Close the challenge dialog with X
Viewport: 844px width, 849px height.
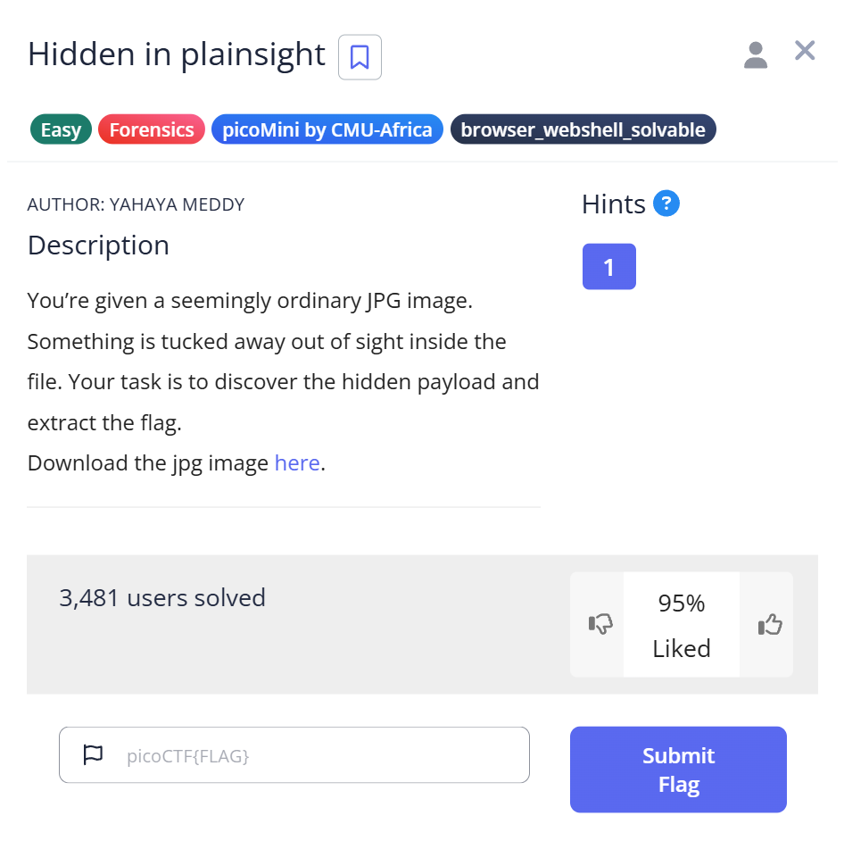[805, 51]
